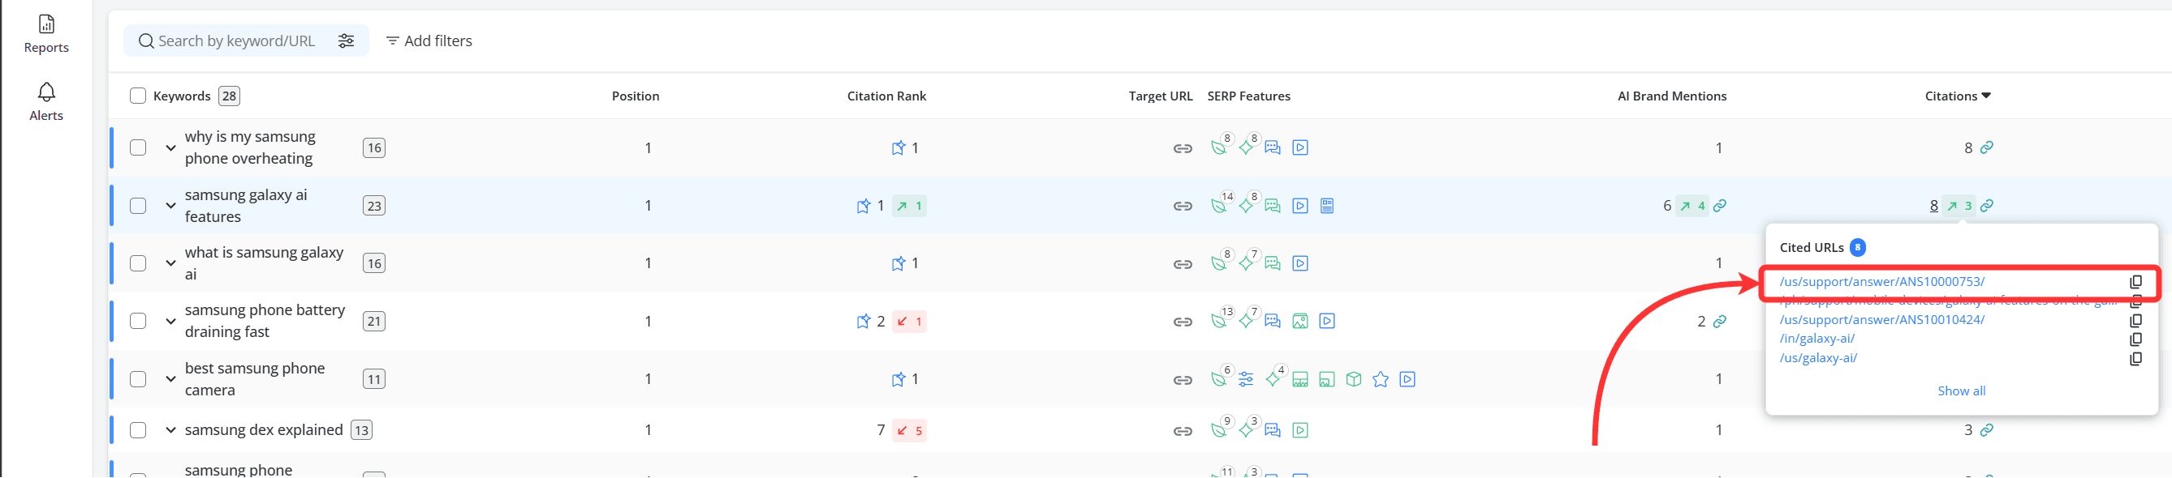
Task: Click citation rank pin icon in overheating row
Action: click(x=898, y=148)
